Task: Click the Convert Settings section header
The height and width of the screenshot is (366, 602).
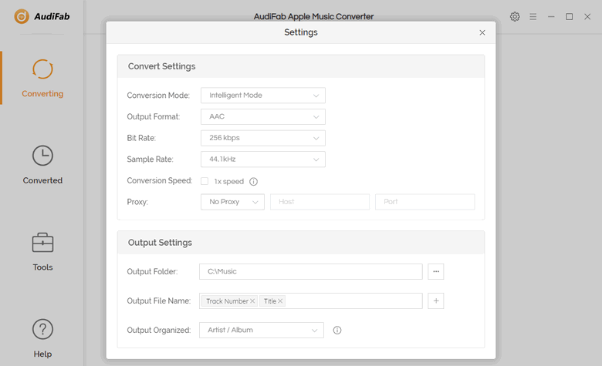Action: click(301, 66)
